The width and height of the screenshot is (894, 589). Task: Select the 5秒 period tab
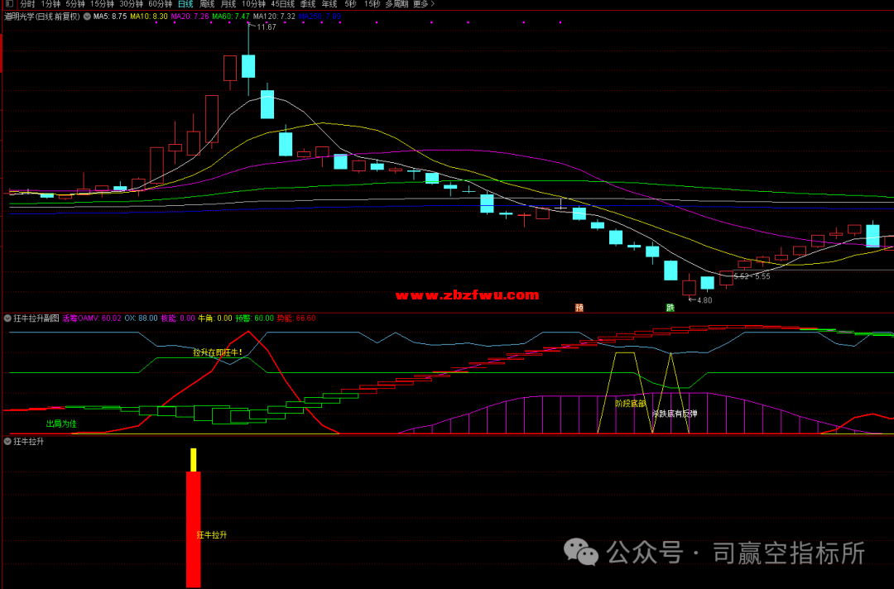click(351, 4)
